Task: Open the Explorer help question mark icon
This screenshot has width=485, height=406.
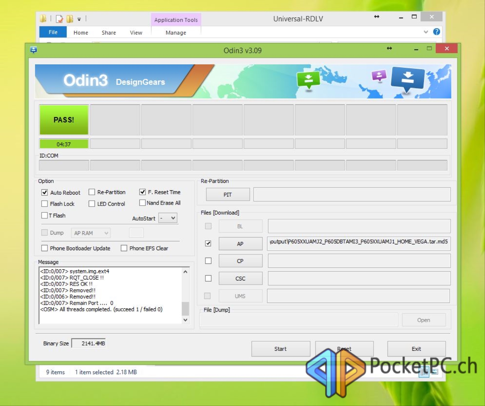Action: tap(437, 32)
